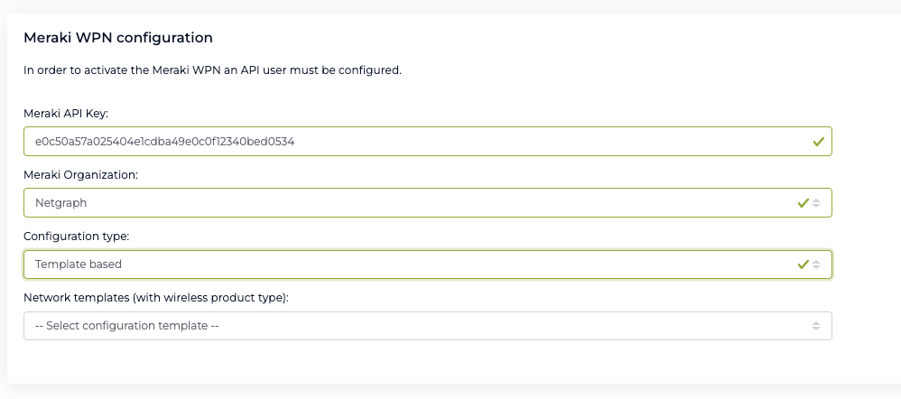Click the API user activation description text
The width and height of the screenshot is (901, 399).
coord(212,70)
